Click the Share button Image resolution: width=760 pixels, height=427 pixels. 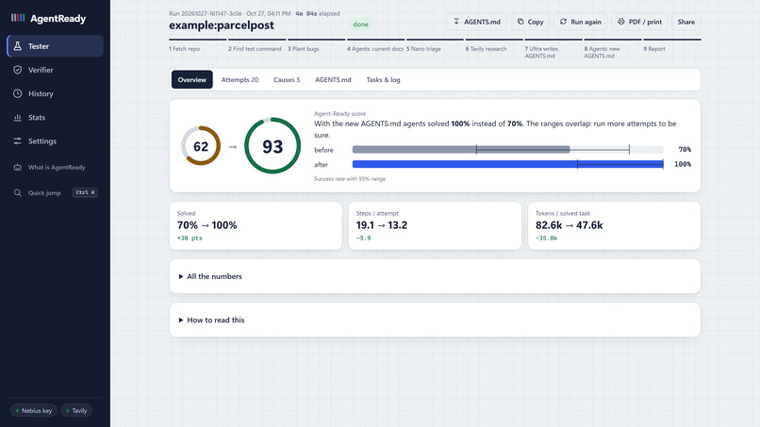(686, 22)
